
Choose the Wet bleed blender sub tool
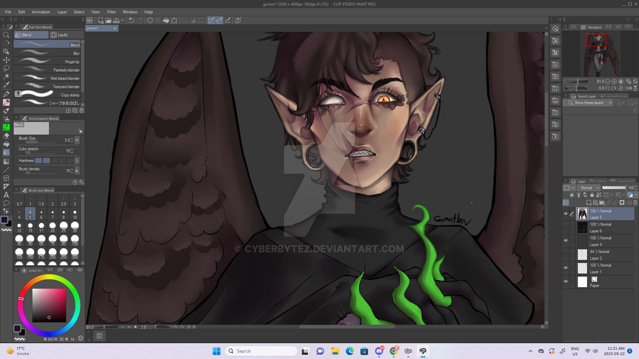[x=47, y=78]
